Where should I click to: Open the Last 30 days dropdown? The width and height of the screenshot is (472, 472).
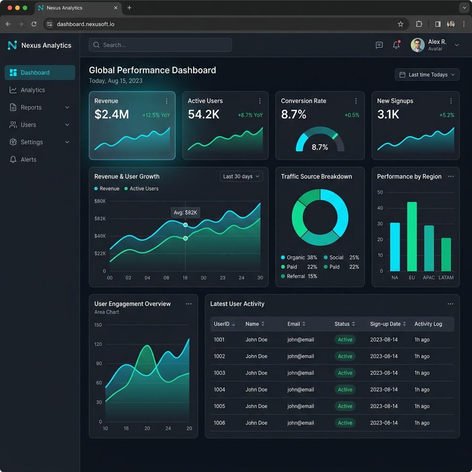point(241,177)
